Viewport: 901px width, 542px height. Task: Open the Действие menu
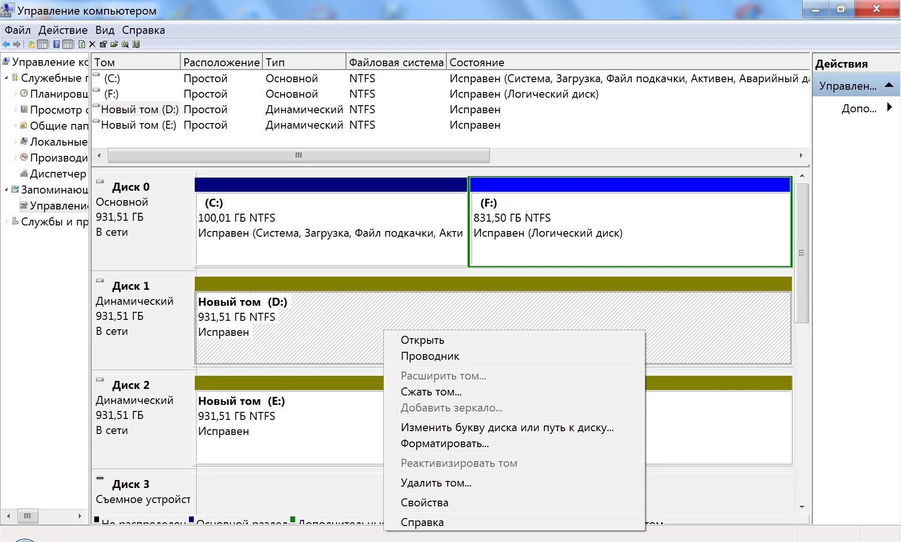point(63,30)
